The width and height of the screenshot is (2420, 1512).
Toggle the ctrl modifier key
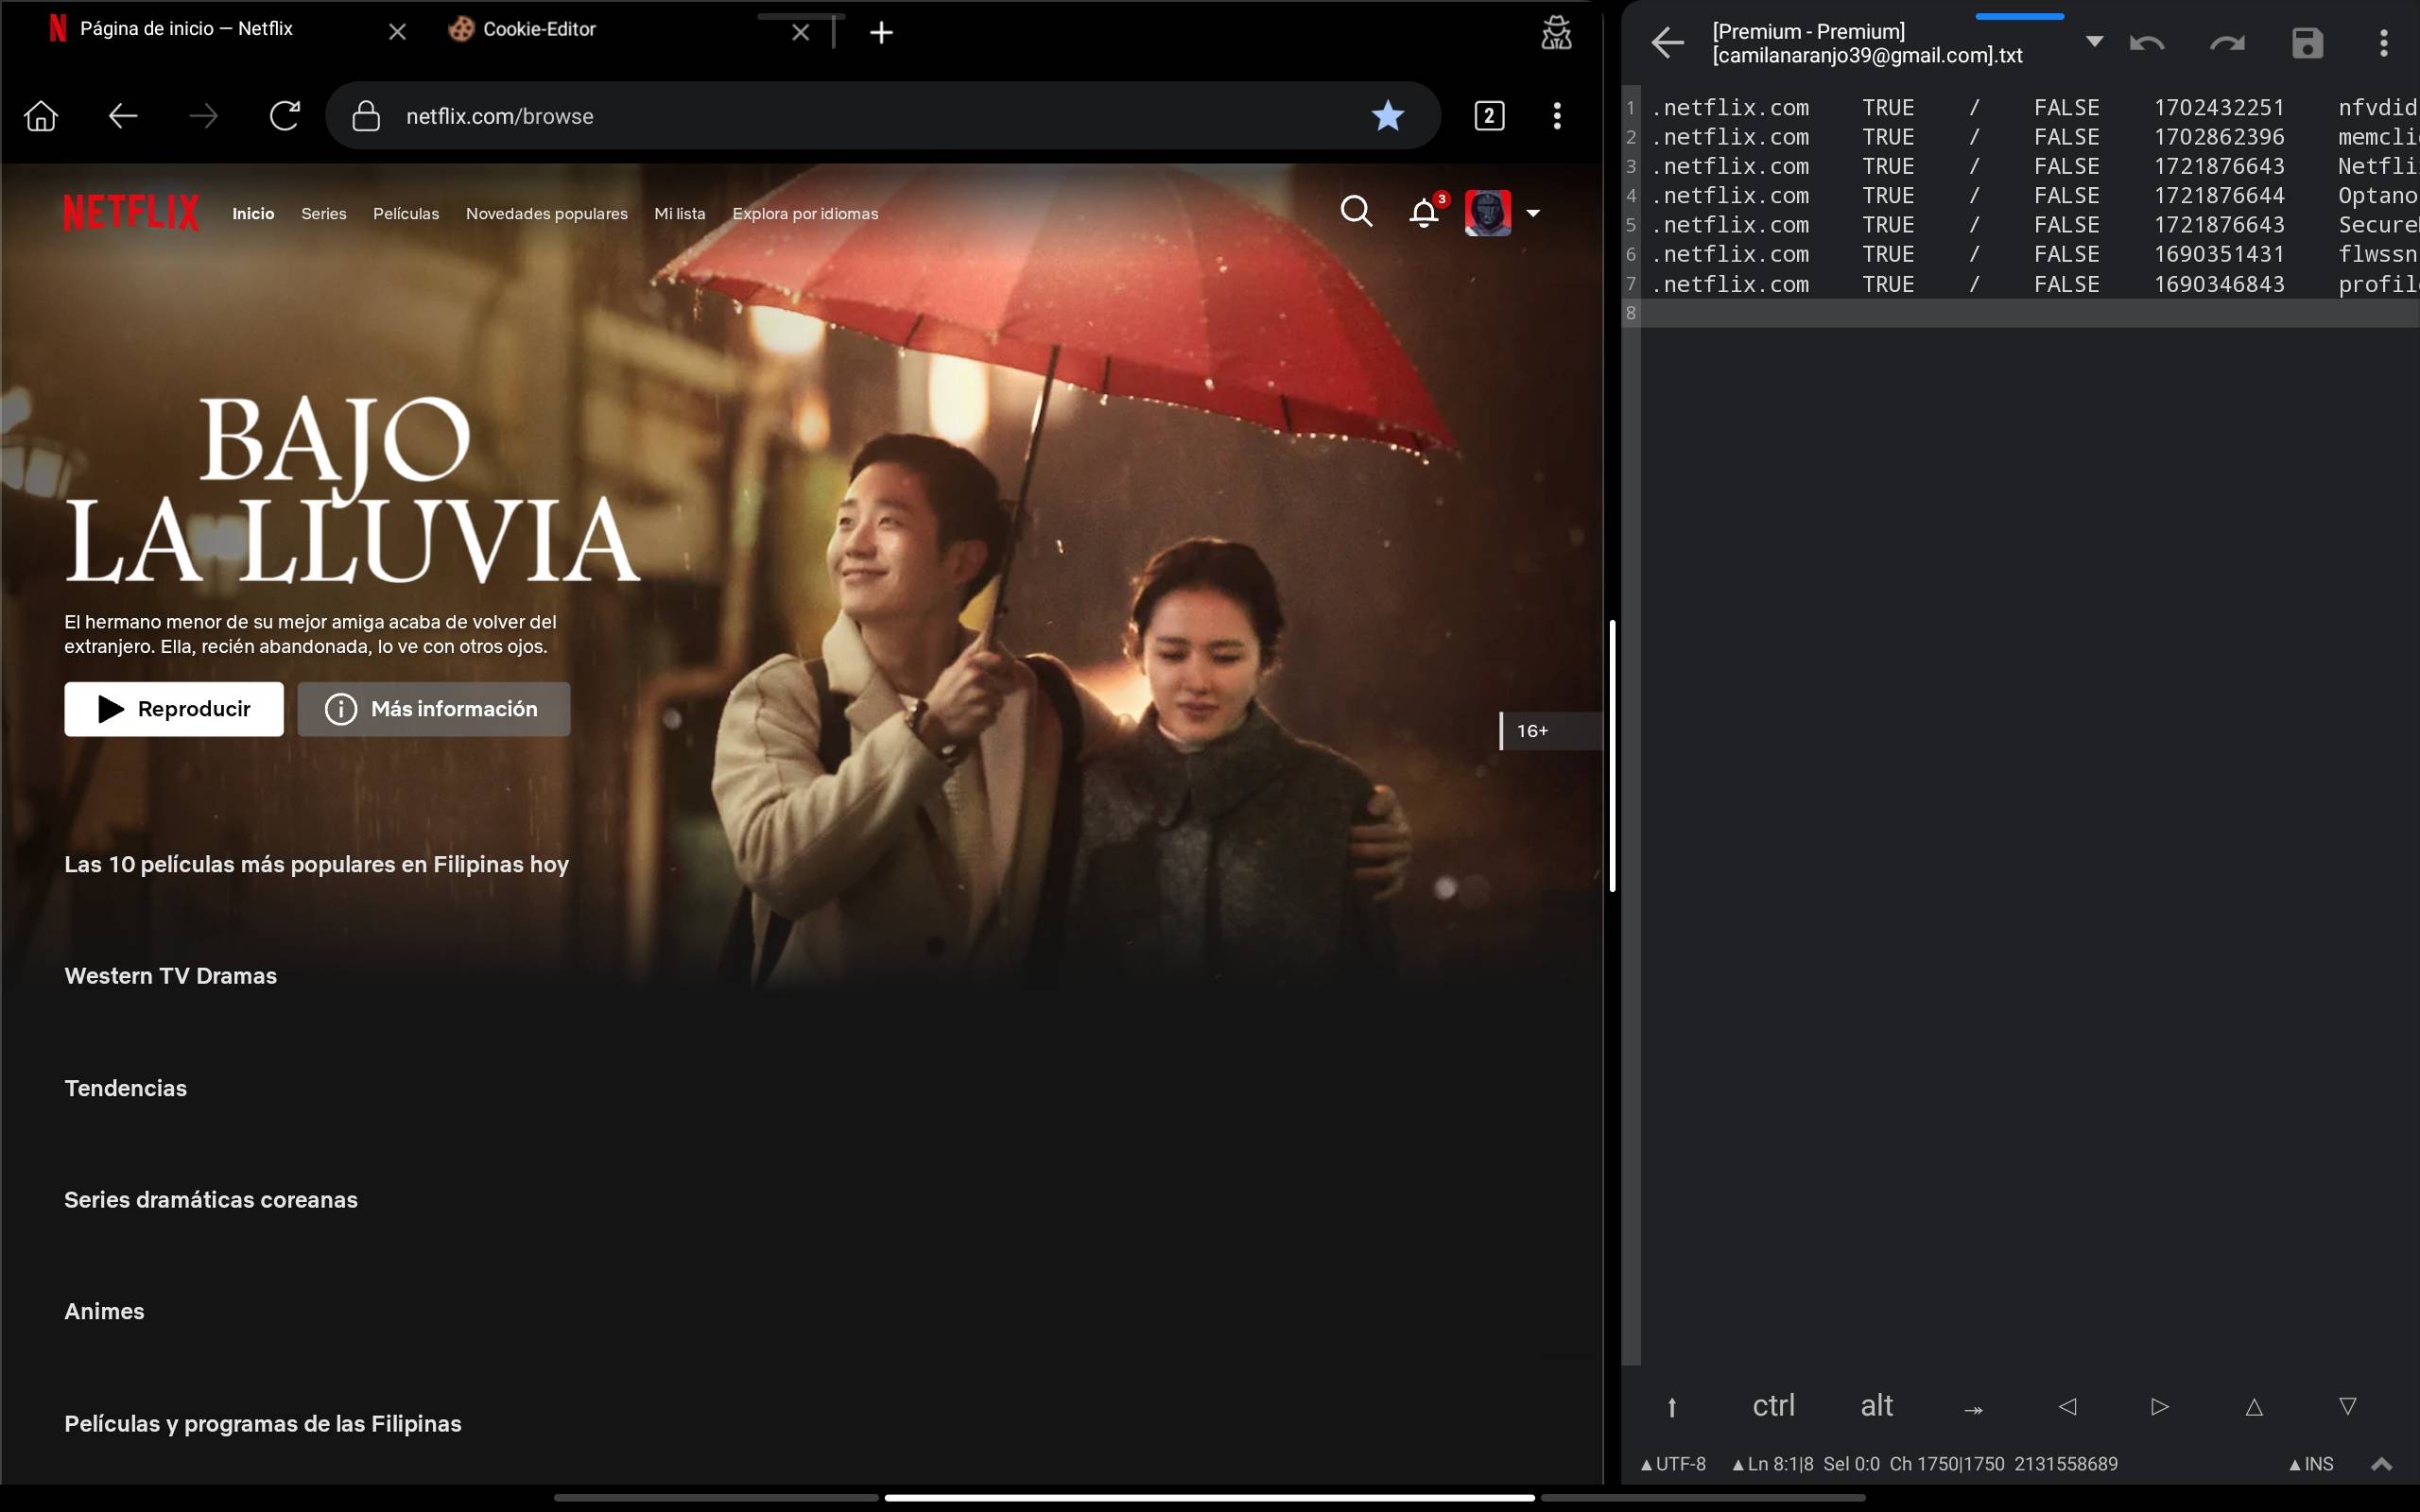click(x=1773, y=1405)
